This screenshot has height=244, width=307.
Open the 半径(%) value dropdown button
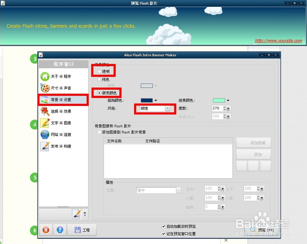228,116
